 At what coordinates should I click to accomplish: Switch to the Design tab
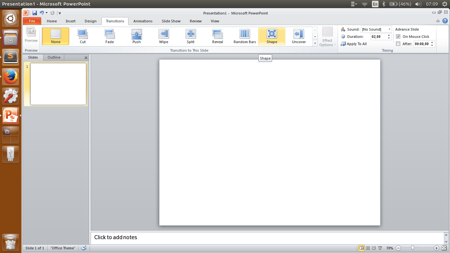tap(91, 21)
